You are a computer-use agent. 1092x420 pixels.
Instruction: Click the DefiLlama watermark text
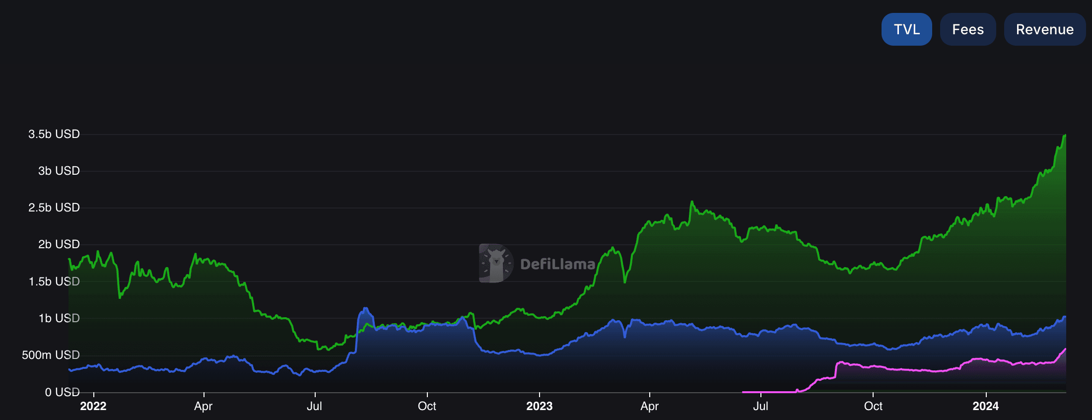pos(557,264)
